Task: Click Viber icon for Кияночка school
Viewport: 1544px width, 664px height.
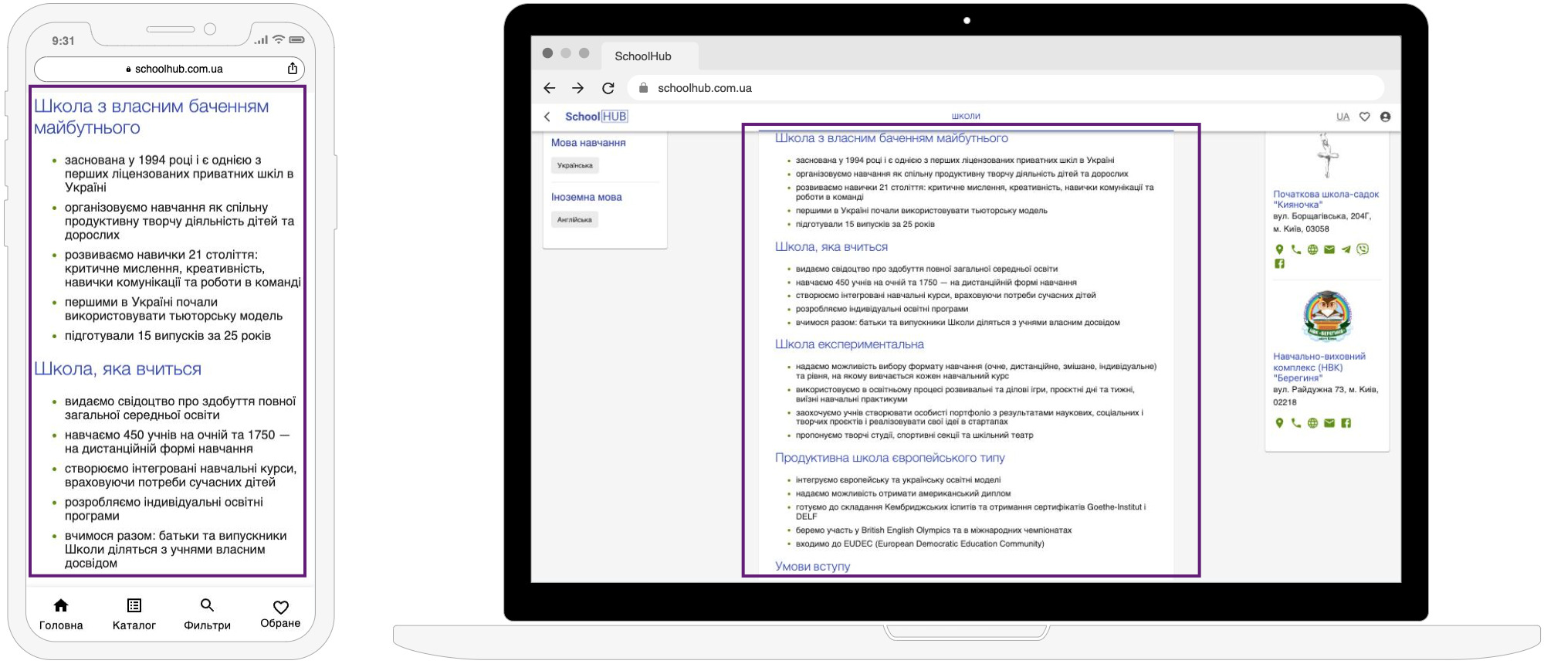Action: click(x=1363, y=249)
